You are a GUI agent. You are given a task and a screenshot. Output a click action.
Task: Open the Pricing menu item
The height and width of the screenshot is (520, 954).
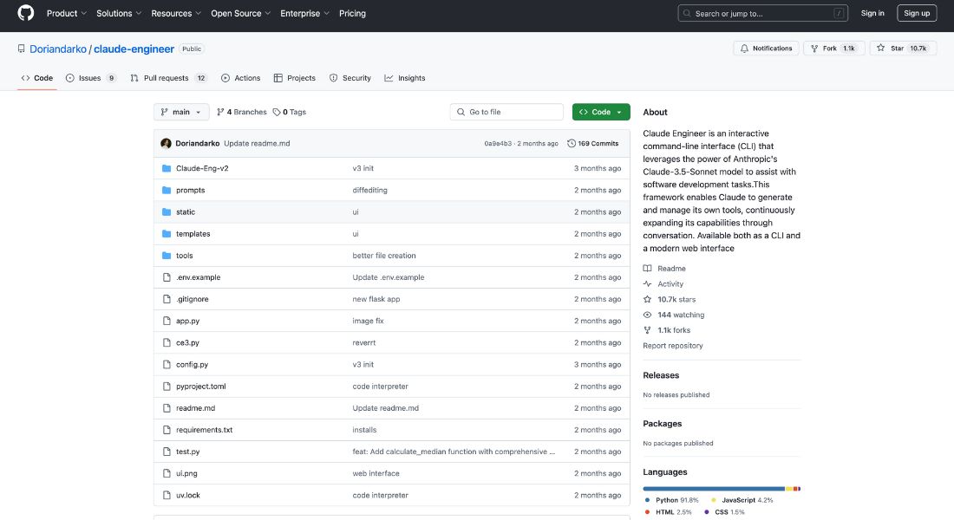(x=352, y=13)
